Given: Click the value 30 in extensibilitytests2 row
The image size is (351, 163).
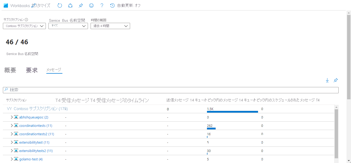Looking at the screenshot, I should tap(209, 151).
